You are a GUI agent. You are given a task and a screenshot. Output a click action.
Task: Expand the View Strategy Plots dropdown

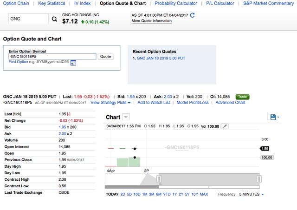pos(110,103)
